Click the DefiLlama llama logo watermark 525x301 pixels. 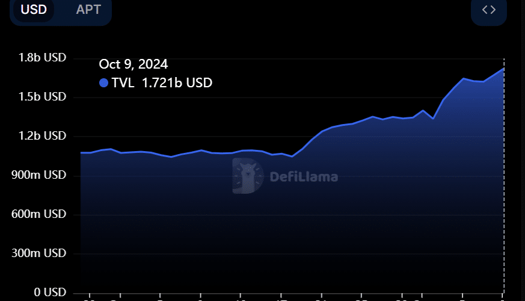pos(248,176)
